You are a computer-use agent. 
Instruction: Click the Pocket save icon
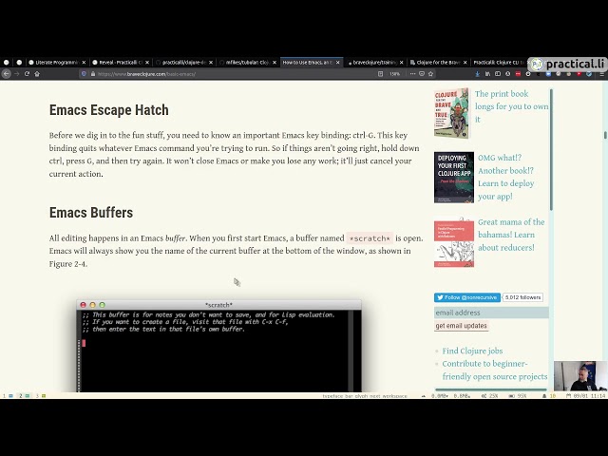(x=422, y=74)
